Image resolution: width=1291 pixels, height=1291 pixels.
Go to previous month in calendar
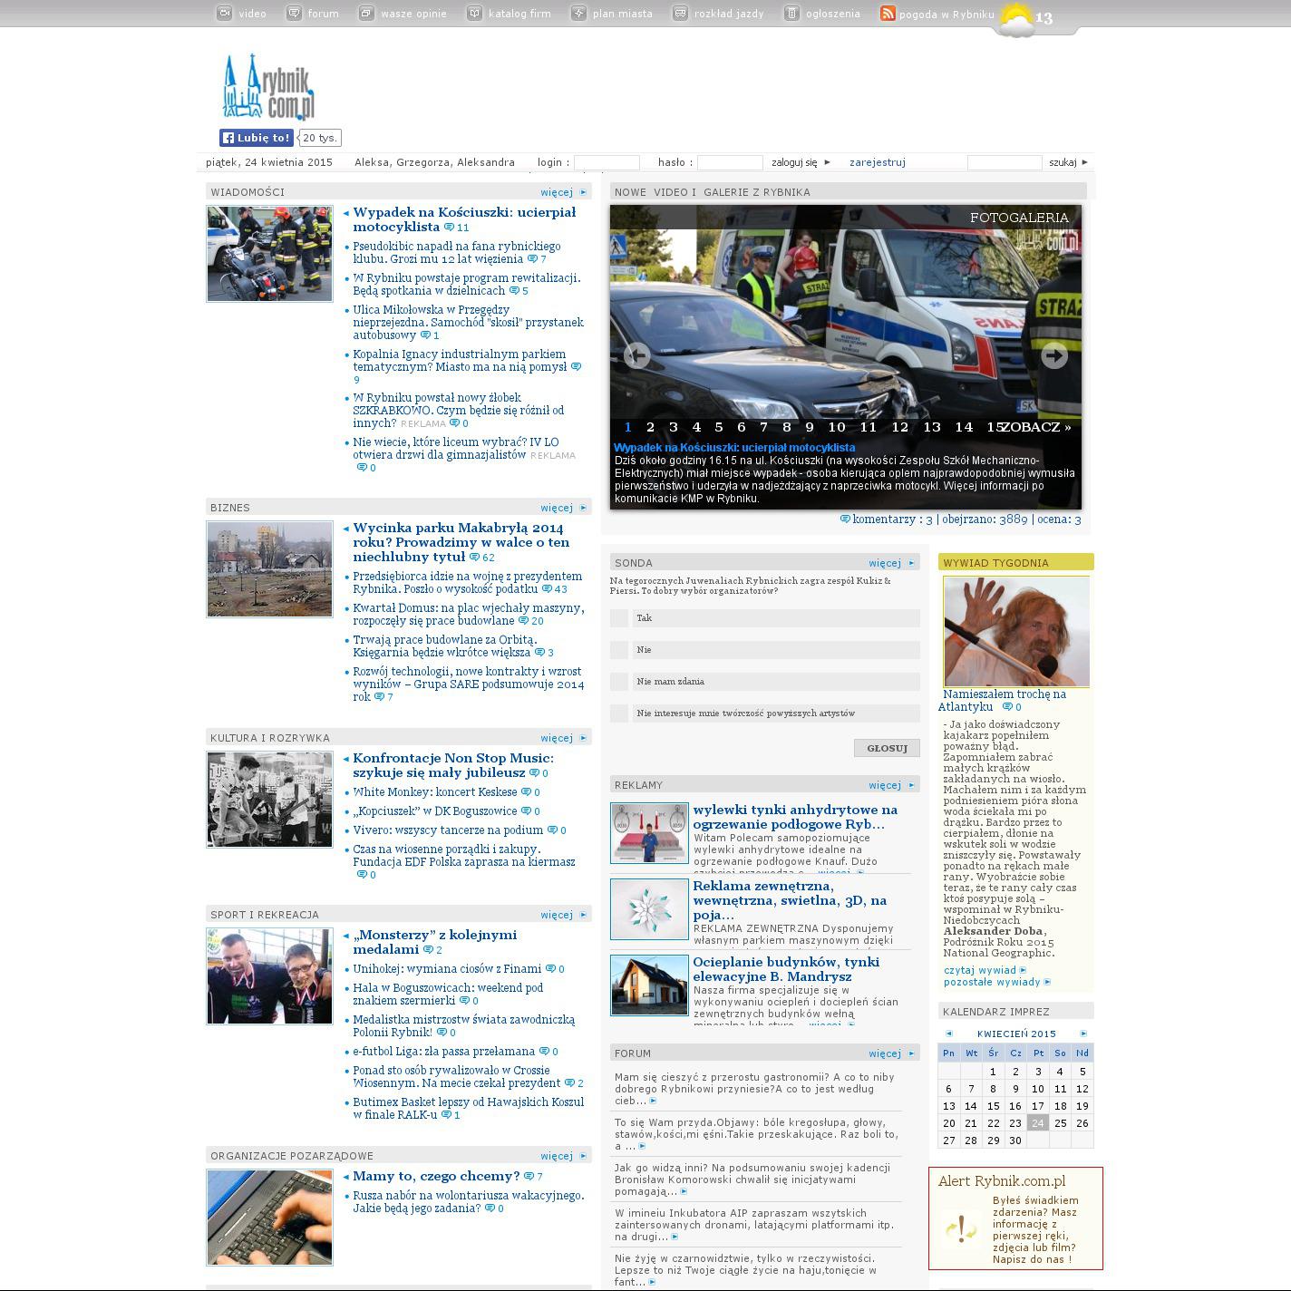(x=949, y=1034)
